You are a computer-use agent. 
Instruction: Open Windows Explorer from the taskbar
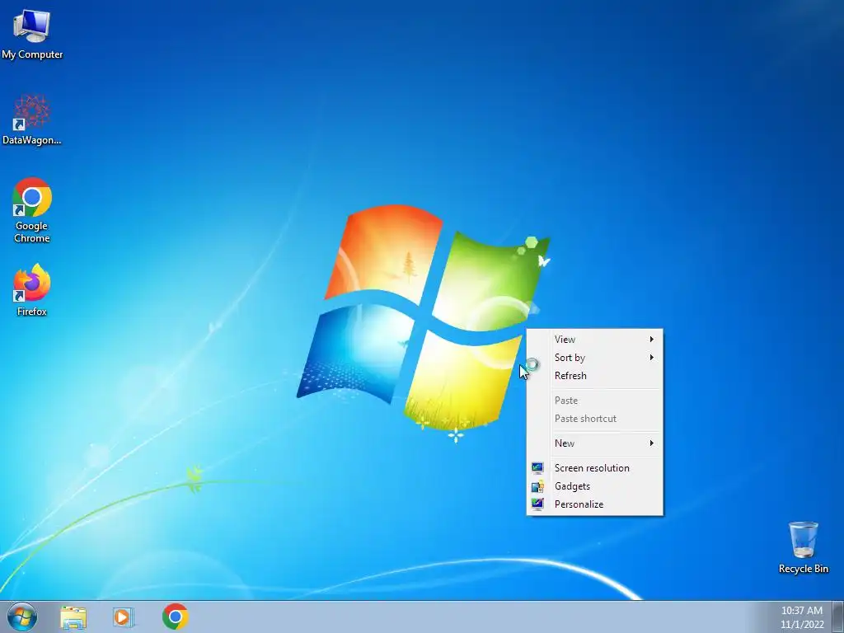pyautogui.click(x=73, y=617)
